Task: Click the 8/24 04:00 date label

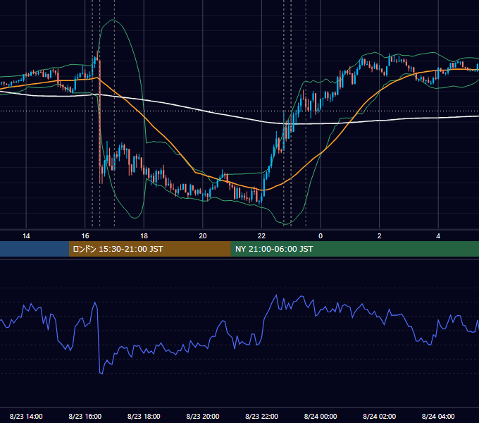Action: point(438,416)
